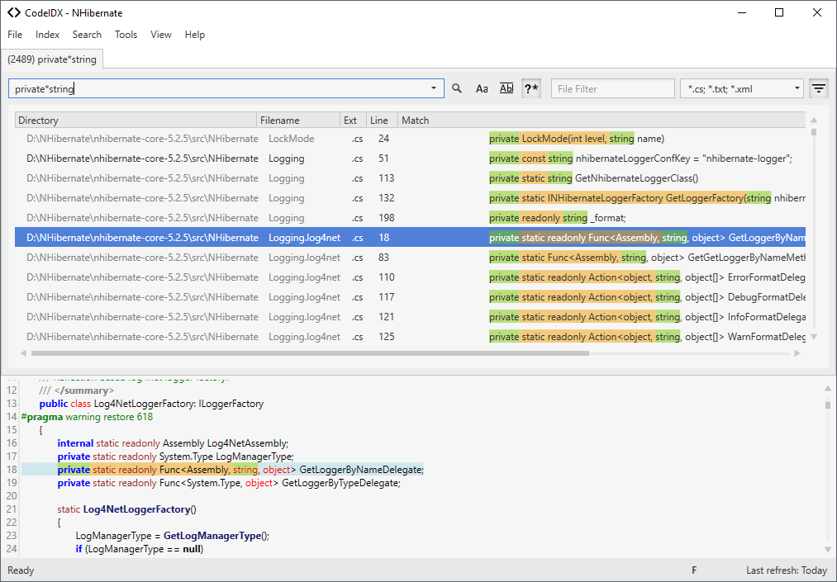Open the file type *.cs; *.txt; *.xml dropdown
837x582 pixels.
click(742, 88)
